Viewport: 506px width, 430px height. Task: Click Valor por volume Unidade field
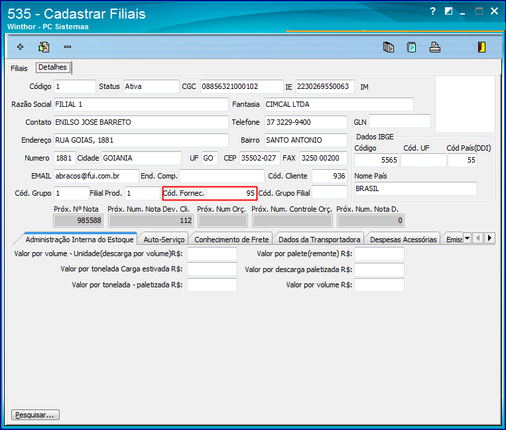pyautogui.click(x=212, y=253)
